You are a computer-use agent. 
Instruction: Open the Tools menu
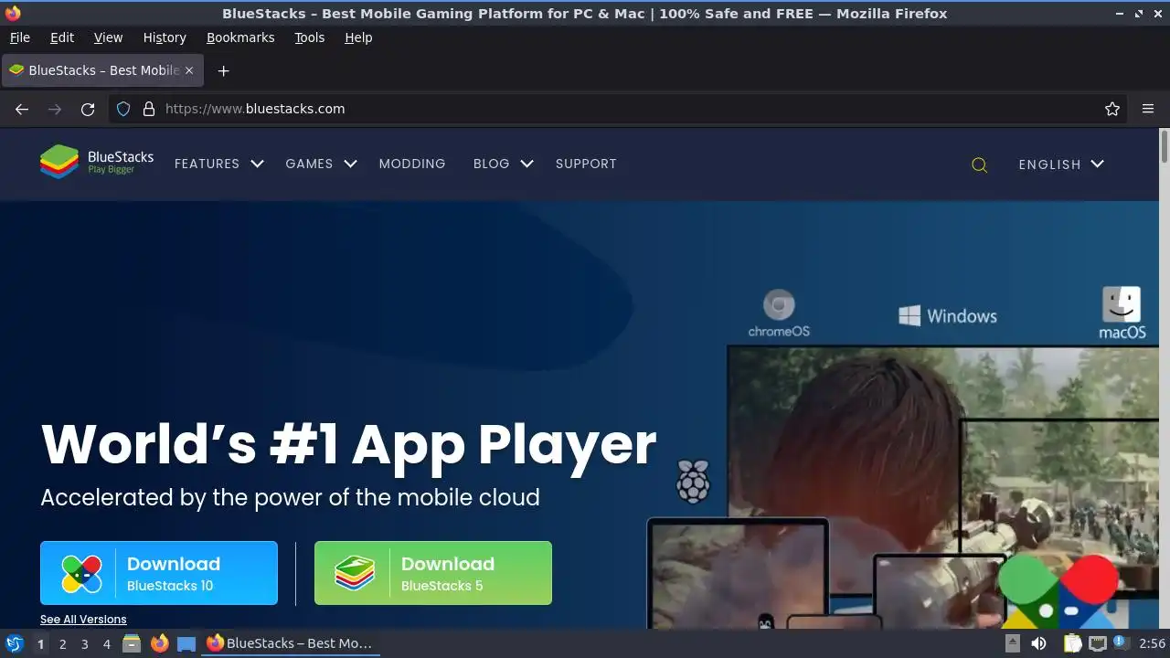309,37
